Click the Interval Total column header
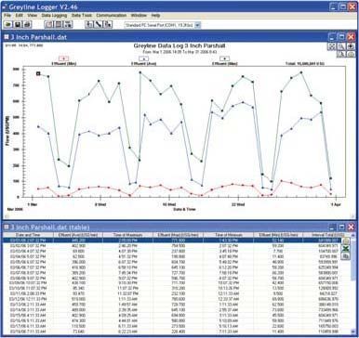The height and width of the screenshot is (338, 359). tap(327, 235)
